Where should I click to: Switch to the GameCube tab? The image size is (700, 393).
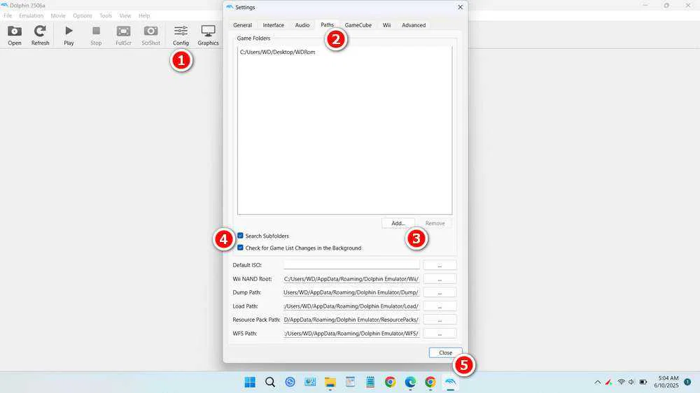pos(358,25)
